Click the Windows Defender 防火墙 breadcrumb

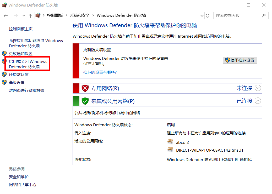[x=121, y=15]
